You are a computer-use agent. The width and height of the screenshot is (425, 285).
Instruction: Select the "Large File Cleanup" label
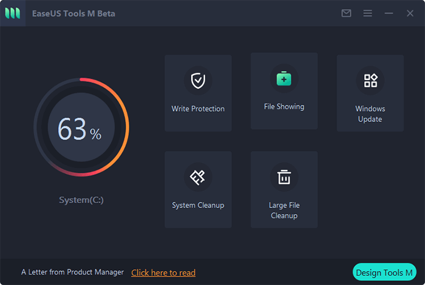click(284, 210)
